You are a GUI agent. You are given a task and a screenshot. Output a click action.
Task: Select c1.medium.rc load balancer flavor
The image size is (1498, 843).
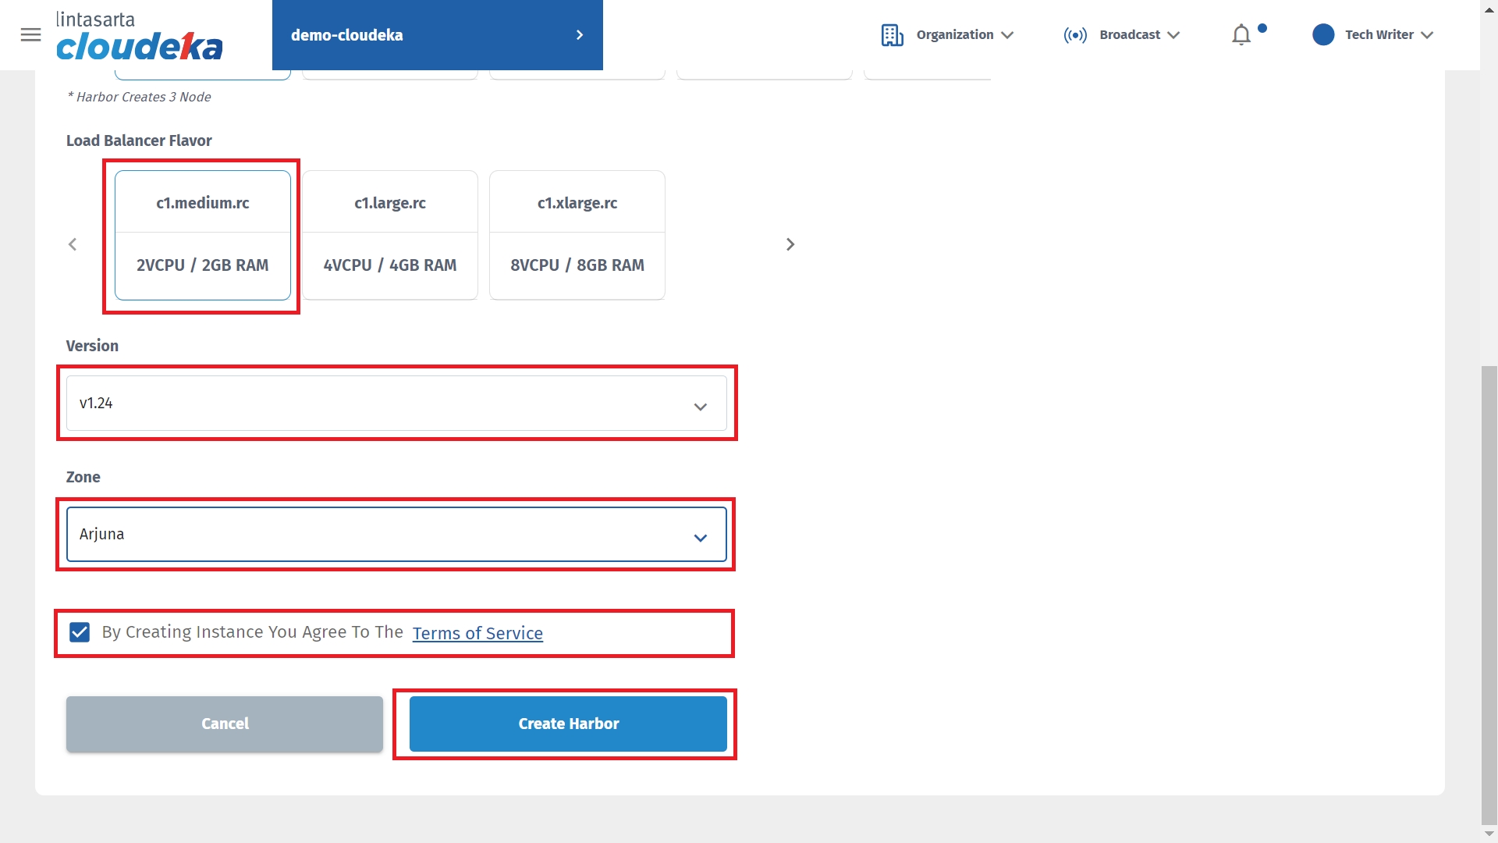point(203,235)
